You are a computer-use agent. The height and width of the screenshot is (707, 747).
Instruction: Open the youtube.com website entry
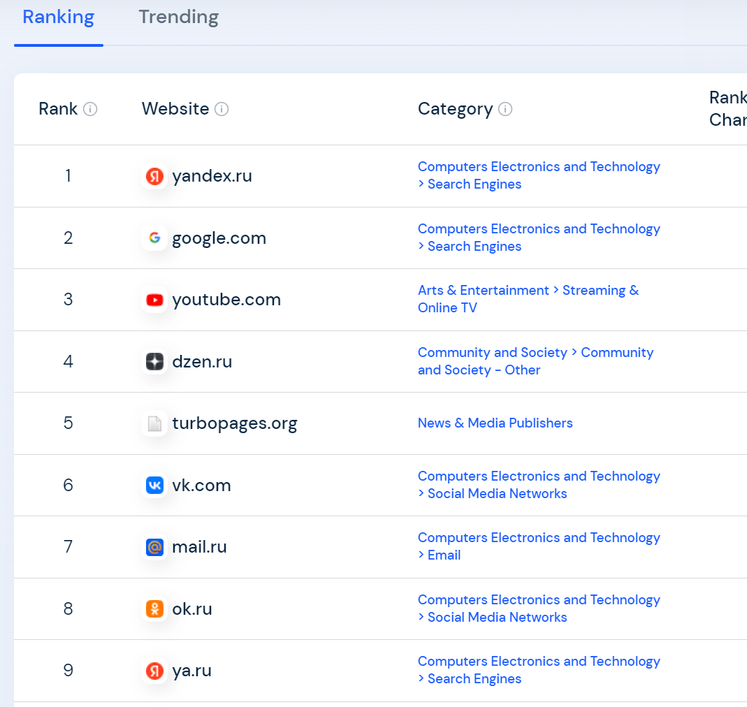coord(227,300)
